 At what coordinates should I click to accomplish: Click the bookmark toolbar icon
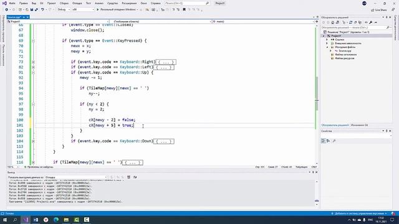[184, 10]
